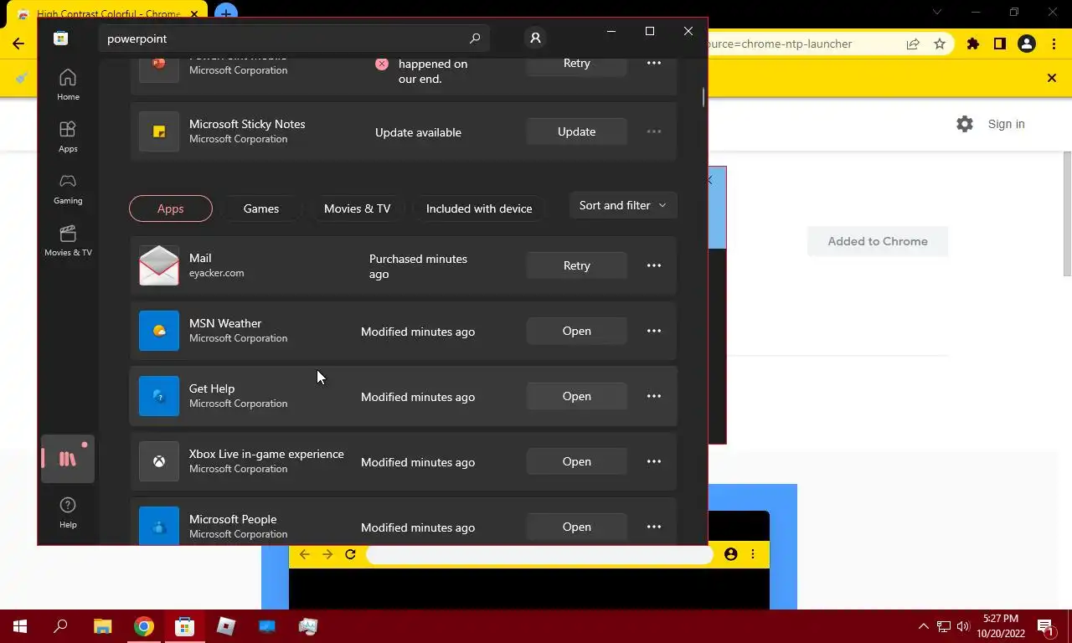1072x643 pixels.
Task: Open Chrome side panel icon
Action: (1000, 44)
